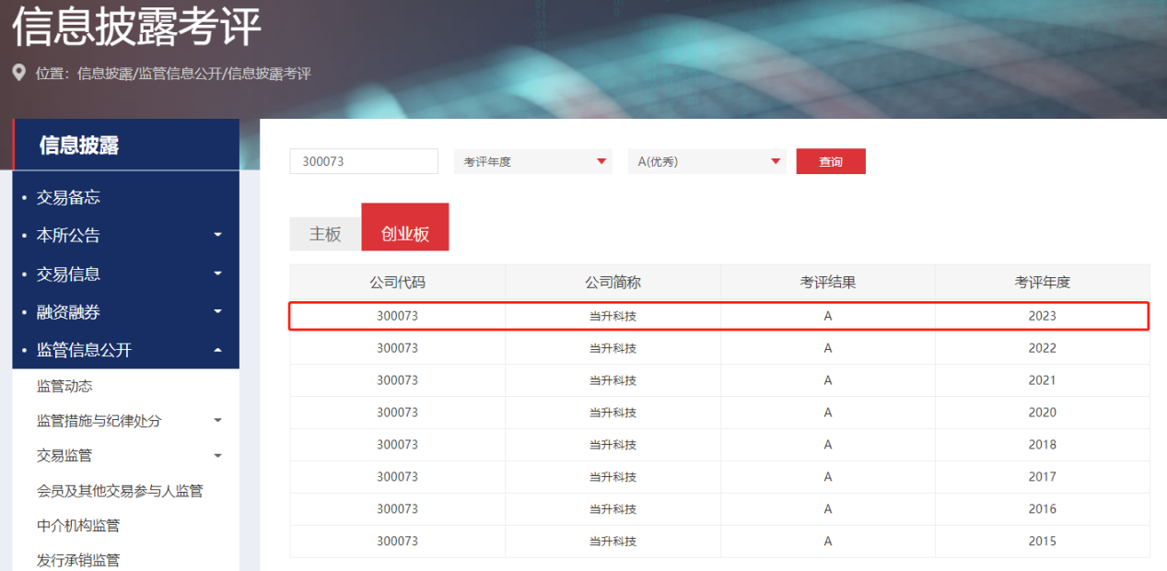Expand 交易监管 submenu arrow
The width and height of the screenshot is (1167, 571).
(217, 456)
